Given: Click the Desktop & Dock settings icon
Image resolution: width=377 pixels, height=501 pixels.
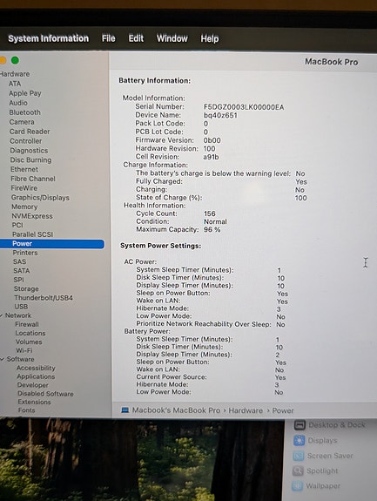Looking at the screenshot, I should [300, 425].
